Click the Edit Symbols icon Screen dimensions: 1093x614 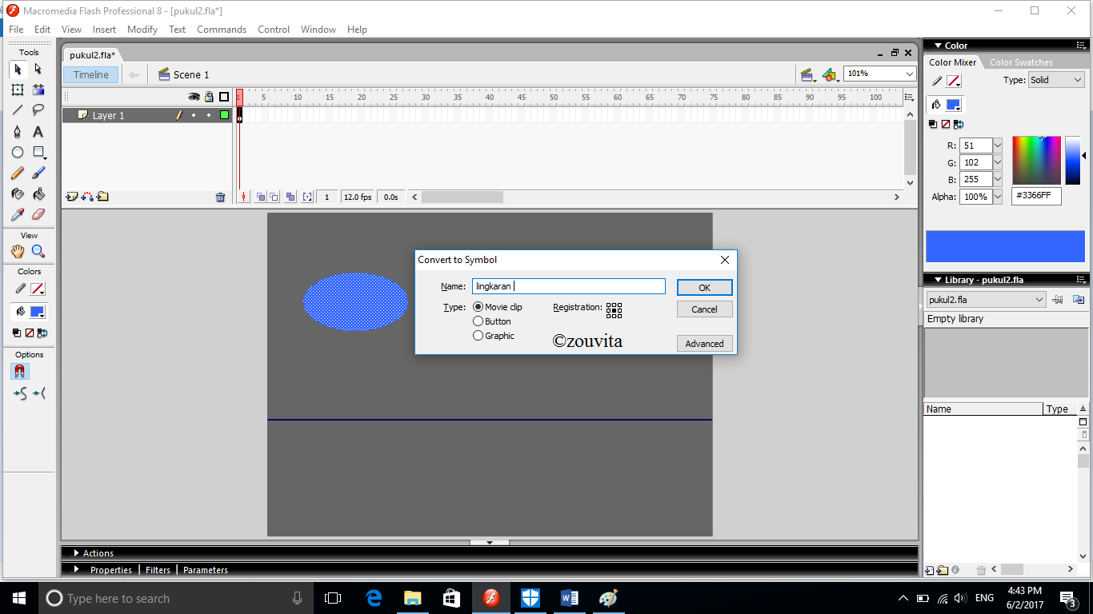click(831, 75)
